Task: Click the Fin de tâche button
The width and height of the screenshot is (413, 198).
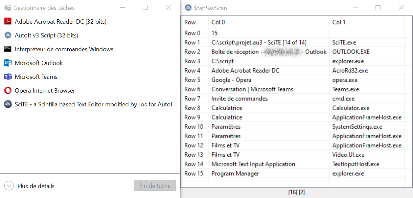Action: [x=155, y=186]
